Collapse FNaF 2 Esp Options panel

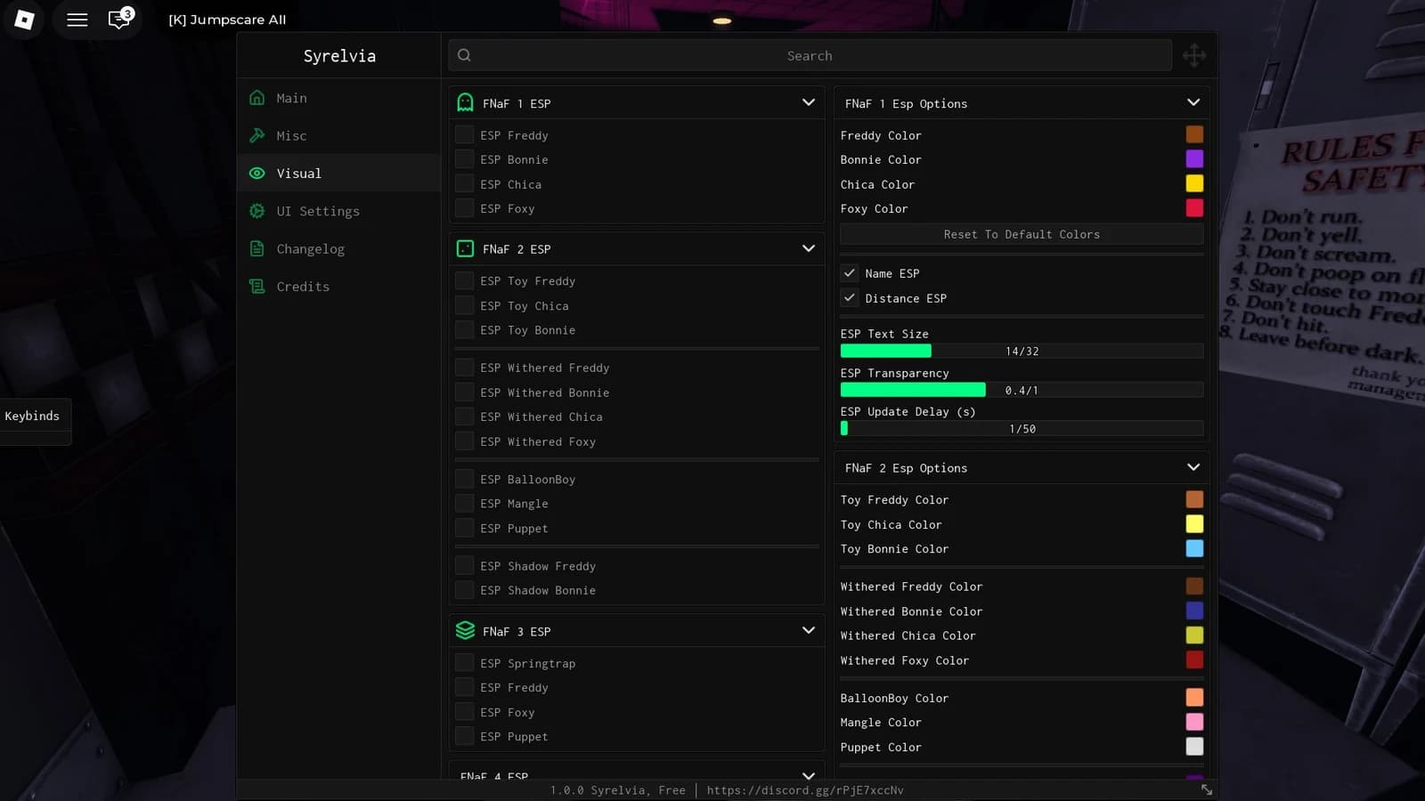tap(1193, 467)
